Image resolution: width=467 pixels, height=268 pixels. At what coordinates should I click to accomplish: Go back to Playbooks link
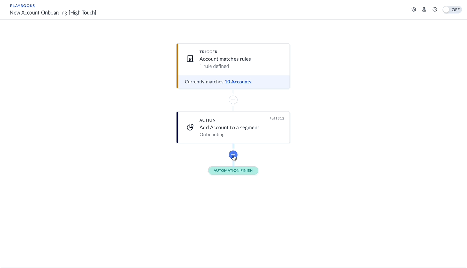coord(23,6)
